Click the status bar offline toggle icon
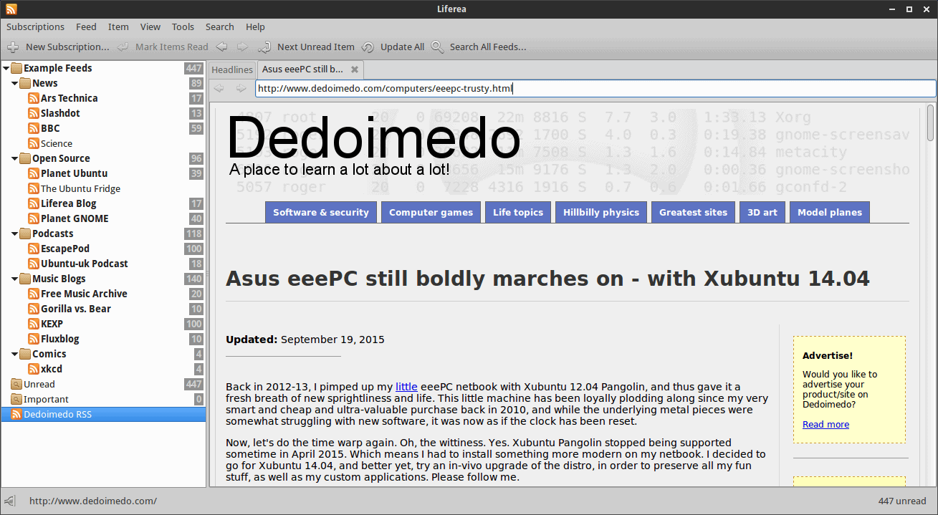Screen dimensions: 938x515 10,501
